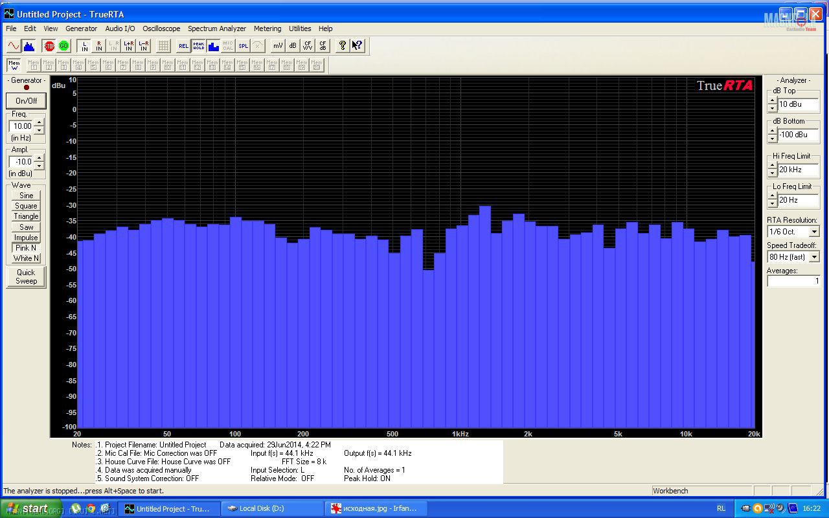The width and height of the screenshot is (829, 518).
Task: Open the File menu
Action: (11, 28)
